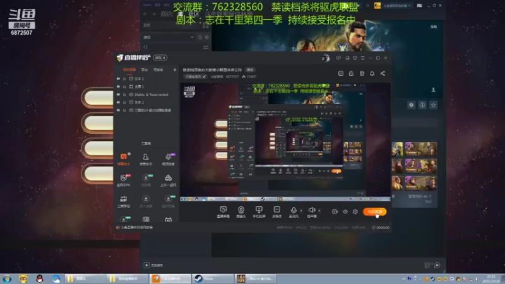Favorite game using Steam star icon

[434, 105]
